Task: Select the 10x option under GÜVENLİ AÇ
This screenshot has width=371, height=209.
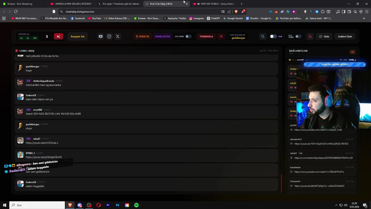Action: click(x=35, y=38)
